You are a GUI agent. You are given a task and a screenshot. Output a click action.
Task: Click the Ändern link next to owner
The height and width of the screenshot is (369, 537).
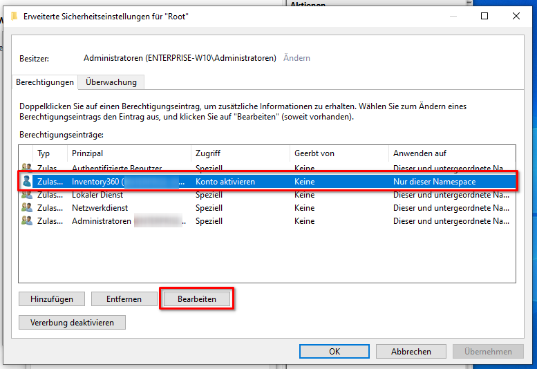point(296,58)
